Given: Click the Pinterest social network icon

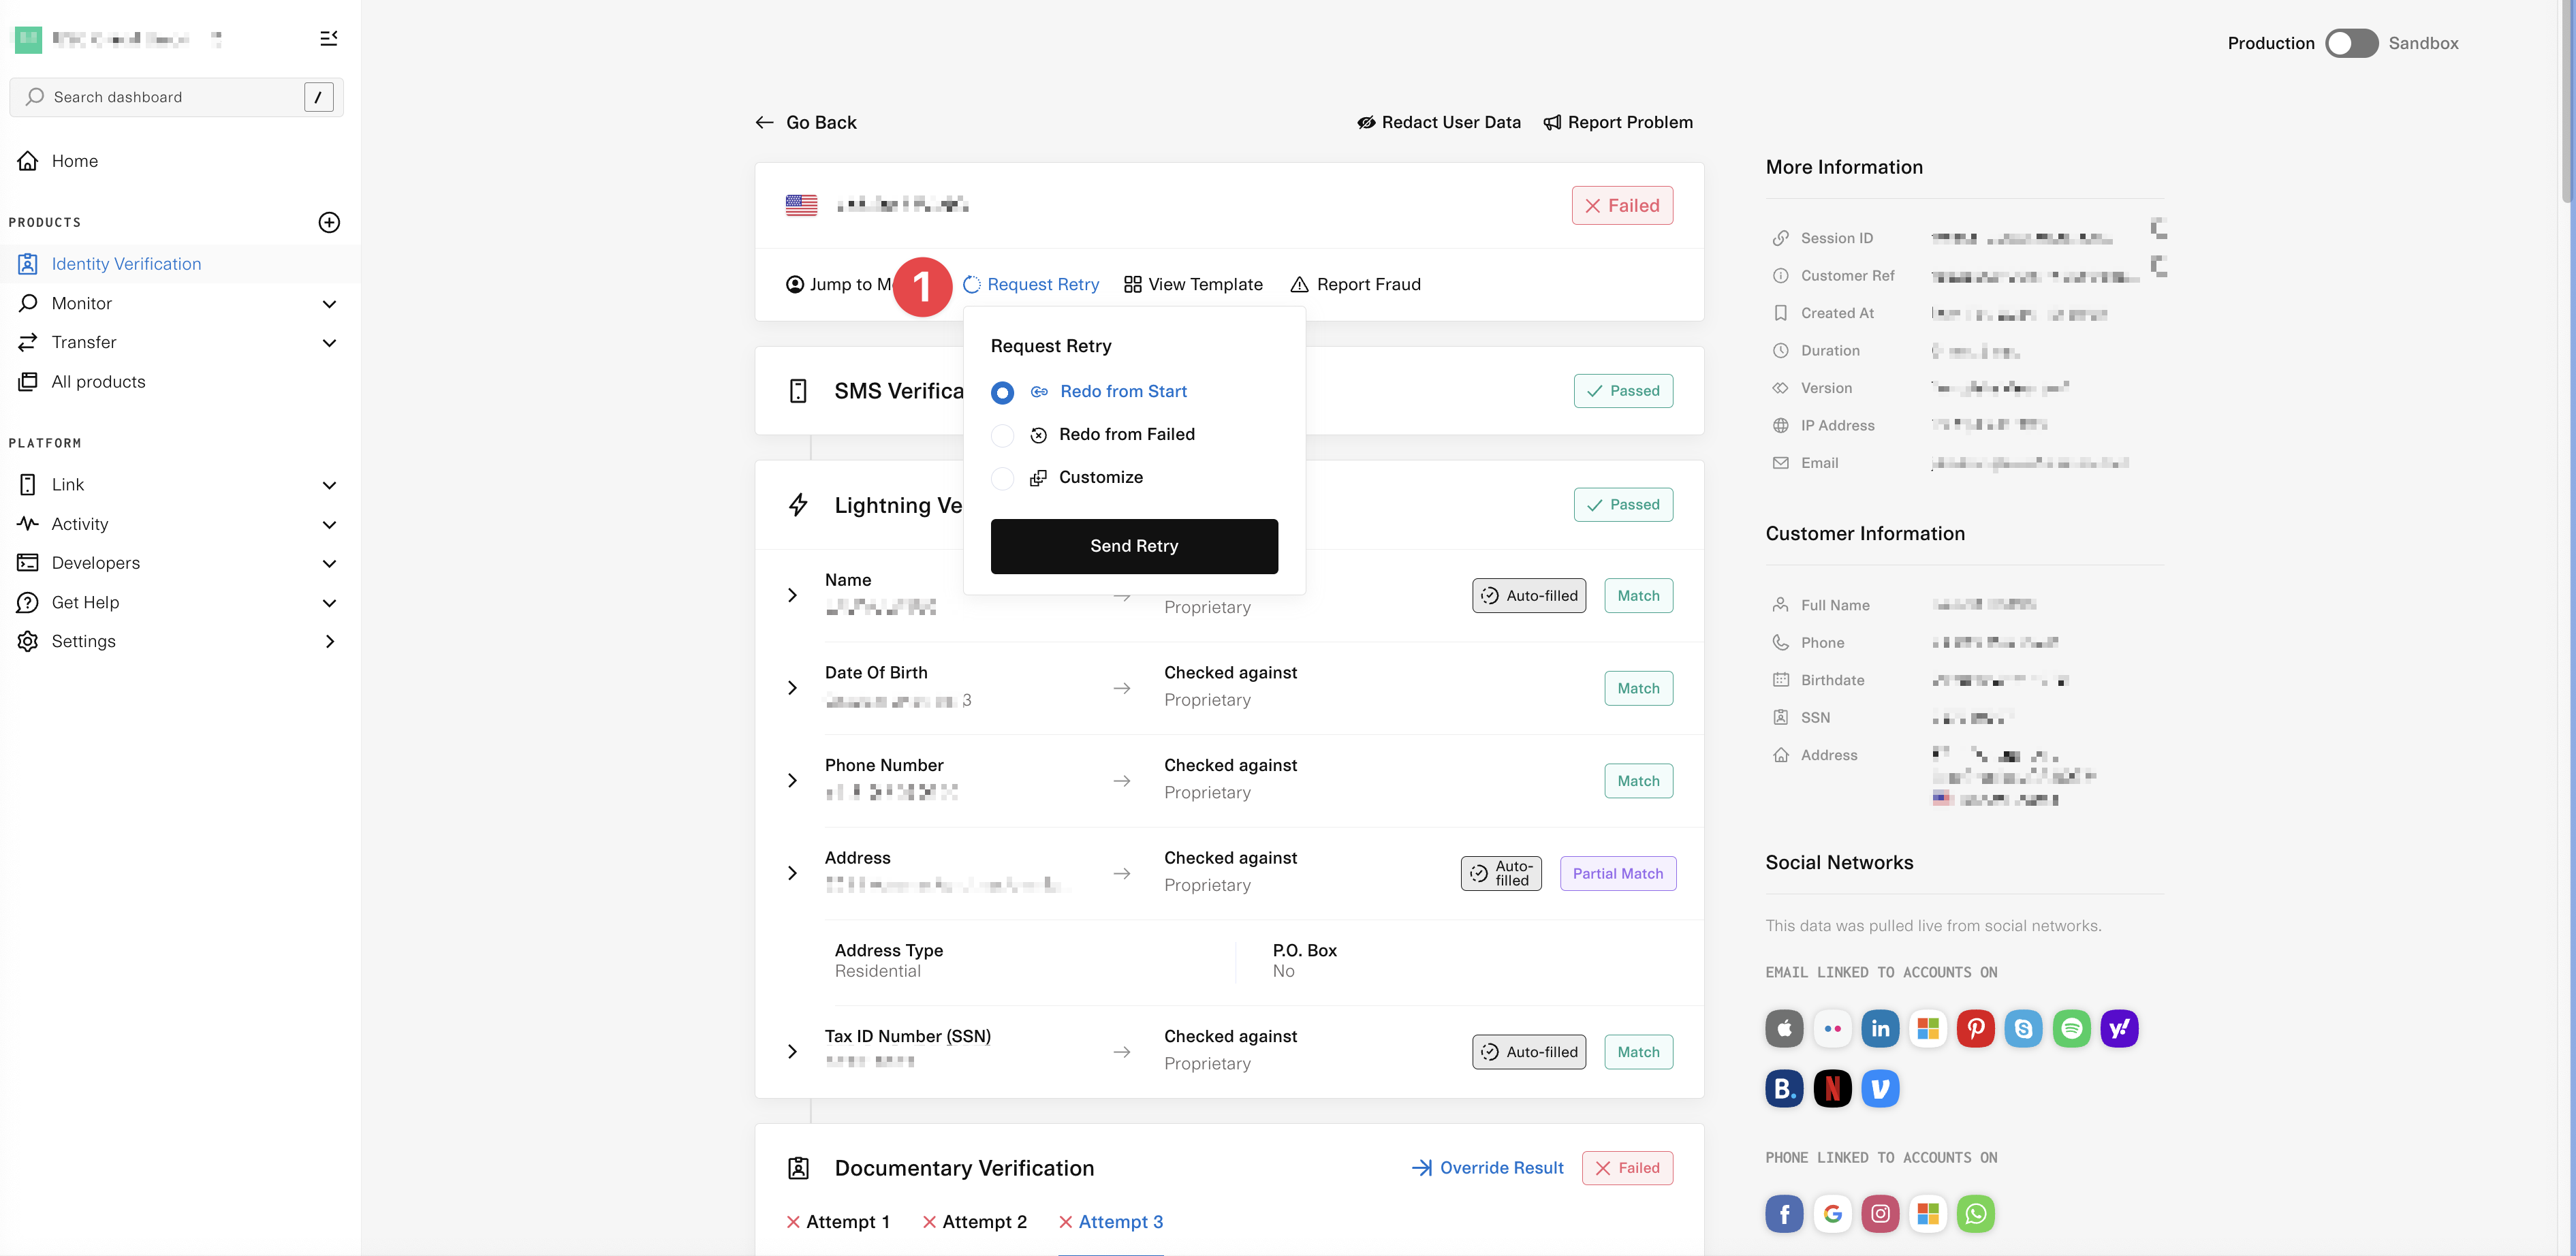Looking at the screenshot, I should 1975,1028.
